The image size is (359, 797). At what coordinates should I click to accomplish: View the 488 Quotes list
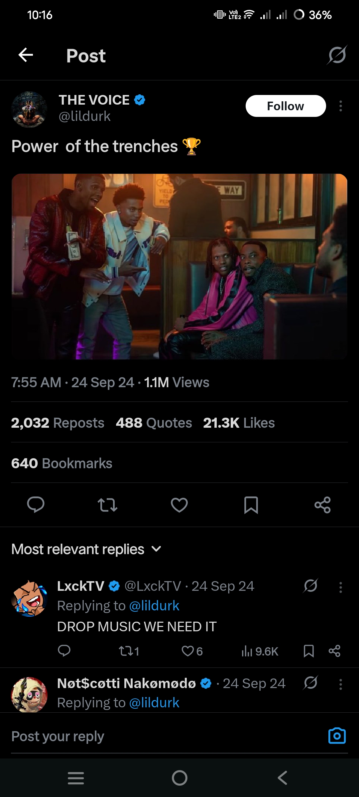154,423
